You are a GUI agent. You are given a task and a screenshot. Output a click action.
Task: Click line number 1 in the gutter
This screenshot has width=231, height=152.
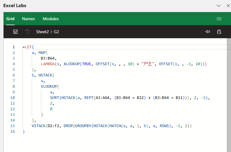(x=13, y=47)
